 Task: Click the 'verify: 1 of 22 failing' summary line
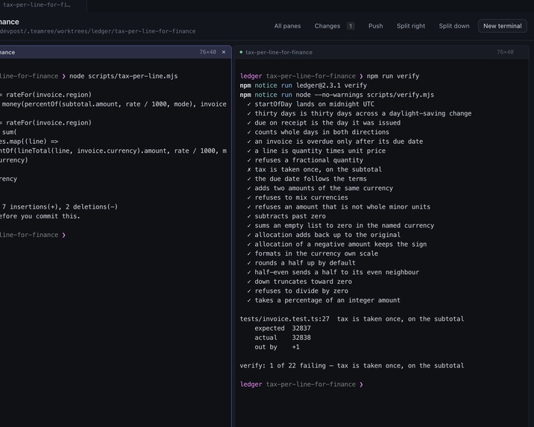352,366
